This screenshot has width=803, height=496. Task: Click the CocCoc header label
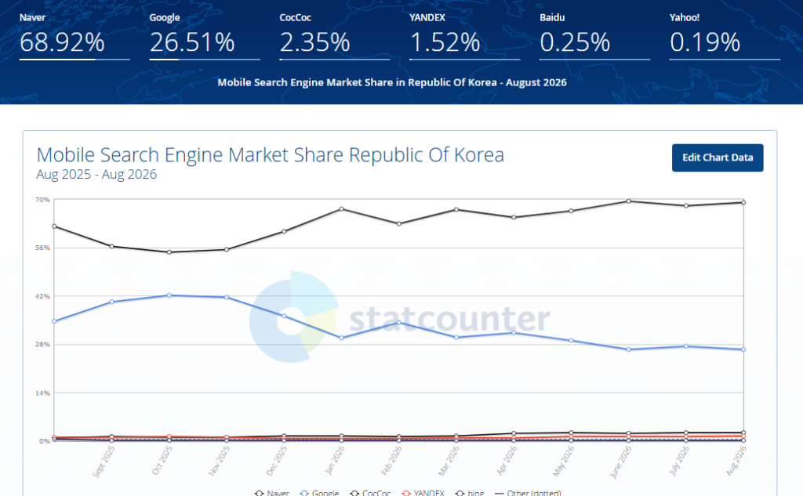296,17
